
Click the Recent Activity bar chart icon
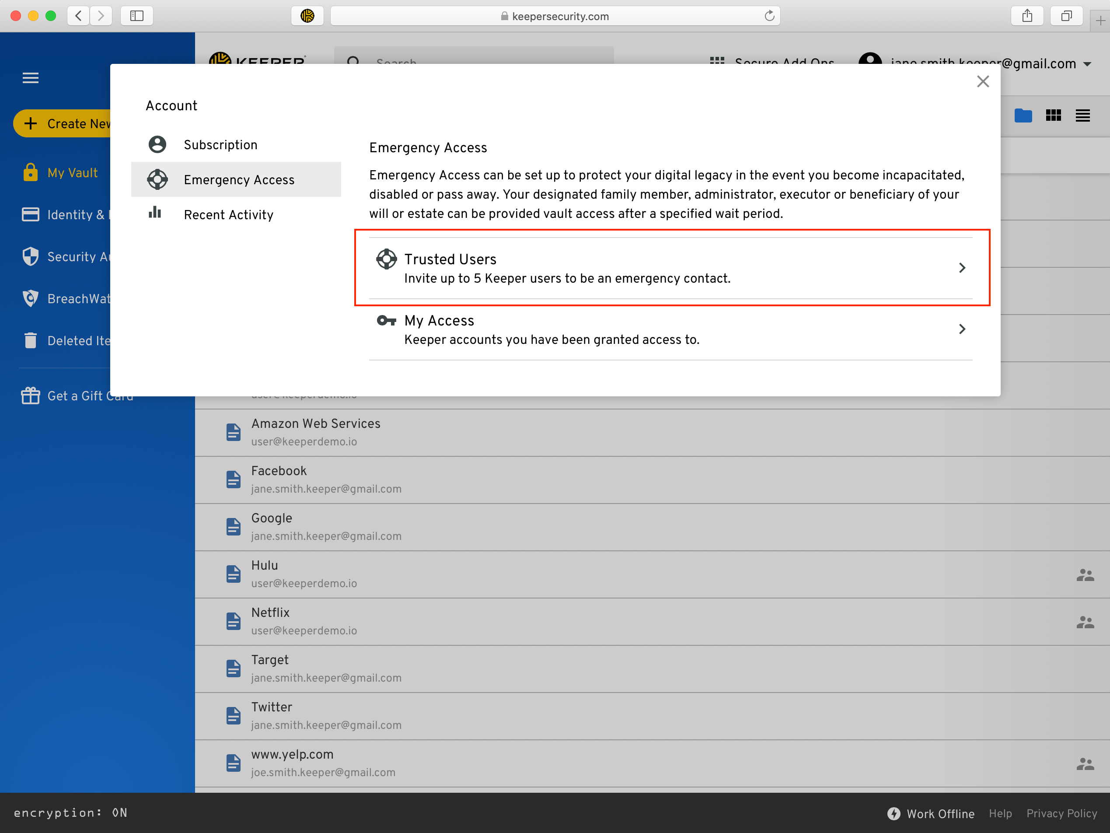click(x=155, y=212)
